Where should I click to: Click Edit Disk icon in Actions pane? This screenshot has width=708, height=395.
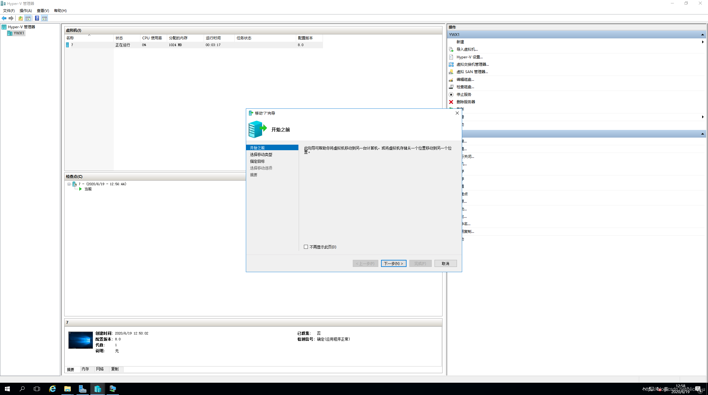tap(451, 80)
